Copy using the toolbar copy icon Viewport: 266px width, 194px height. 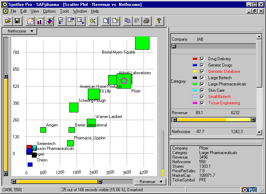pos(127,21)
